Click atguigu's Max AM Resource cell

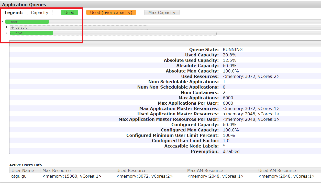[x=215, y=176]
